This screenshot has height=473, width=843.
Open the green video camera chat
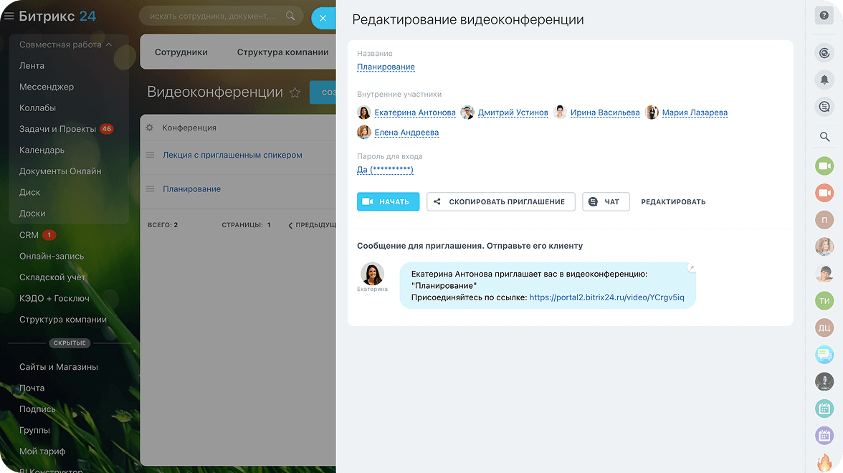pos(824,166)
